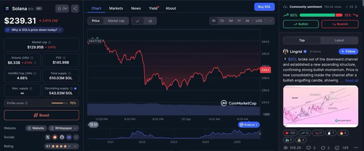Repost the Lingrid post
The height and width of the screenshot is (151, 364).
pyautogui.click(x=325, y=148)
